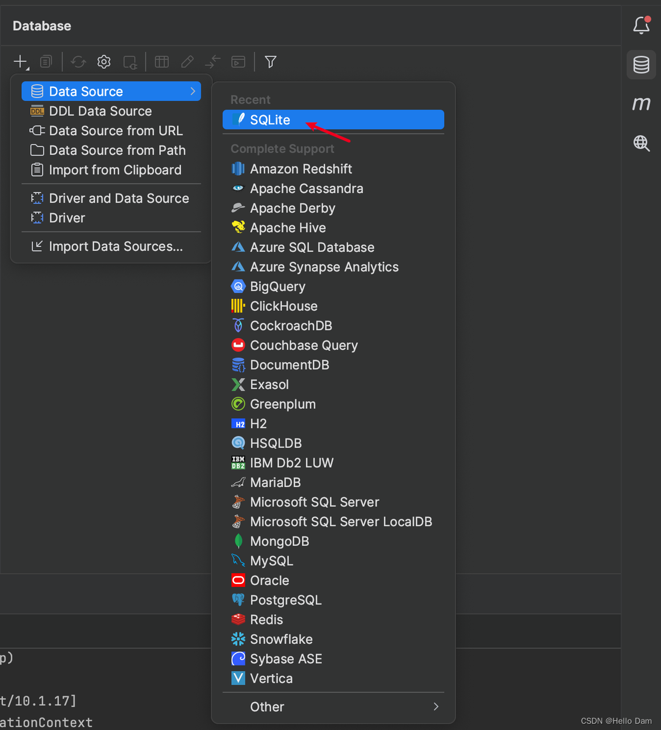Open the Maven panel in the right sidebar
Screen dimensions: 661x730
coord(641,103)
